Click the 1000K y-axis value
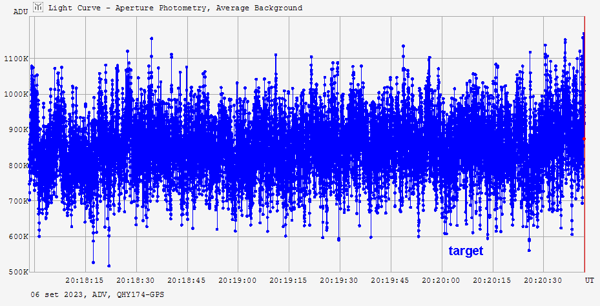The width and height of the screenshot is (600, 306). [x=16, y=94]
